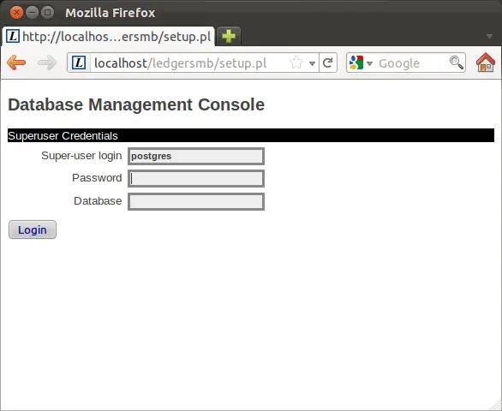Screen dimensions: 502x411
Task: Close the Firefox window
Action: (x=16, y=13)
